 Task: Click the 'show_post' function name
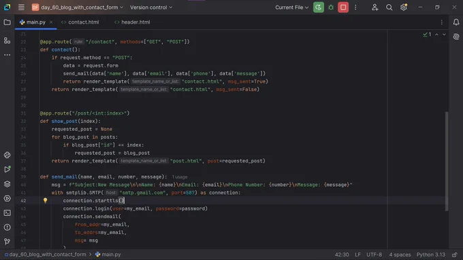[x=65, y=122]
